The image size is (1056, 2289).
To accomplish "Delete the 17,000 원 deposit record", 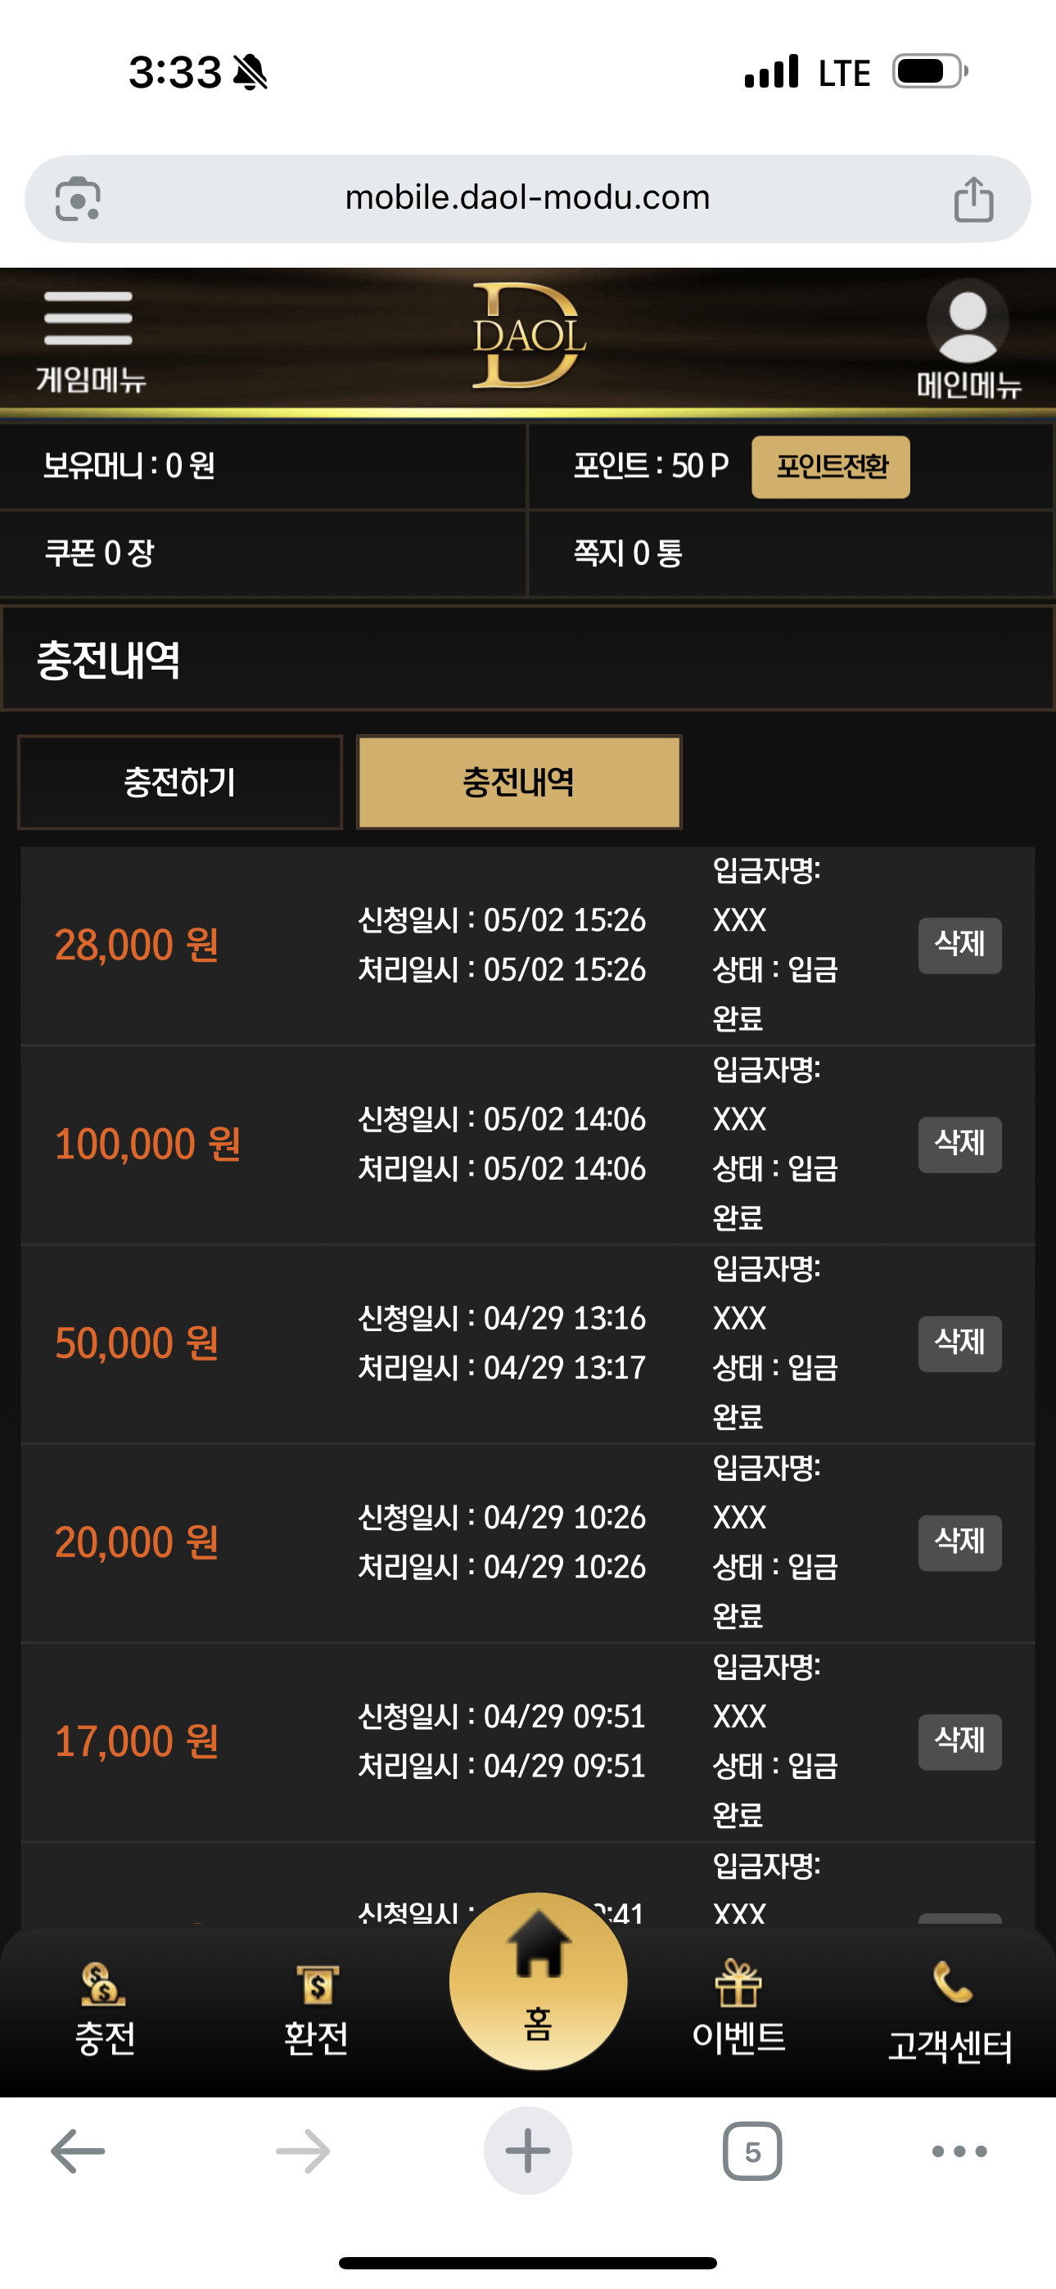I will coord(959,1741).
